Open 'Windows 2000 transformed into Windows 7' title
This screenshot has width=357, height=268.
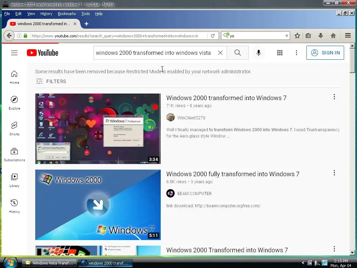point(226,98)
